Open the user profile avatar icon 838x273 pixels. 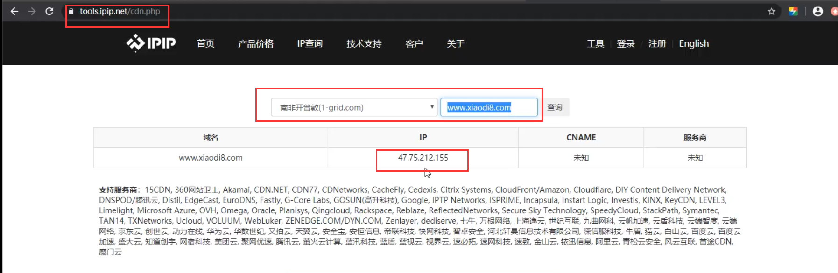coord(817,11)
